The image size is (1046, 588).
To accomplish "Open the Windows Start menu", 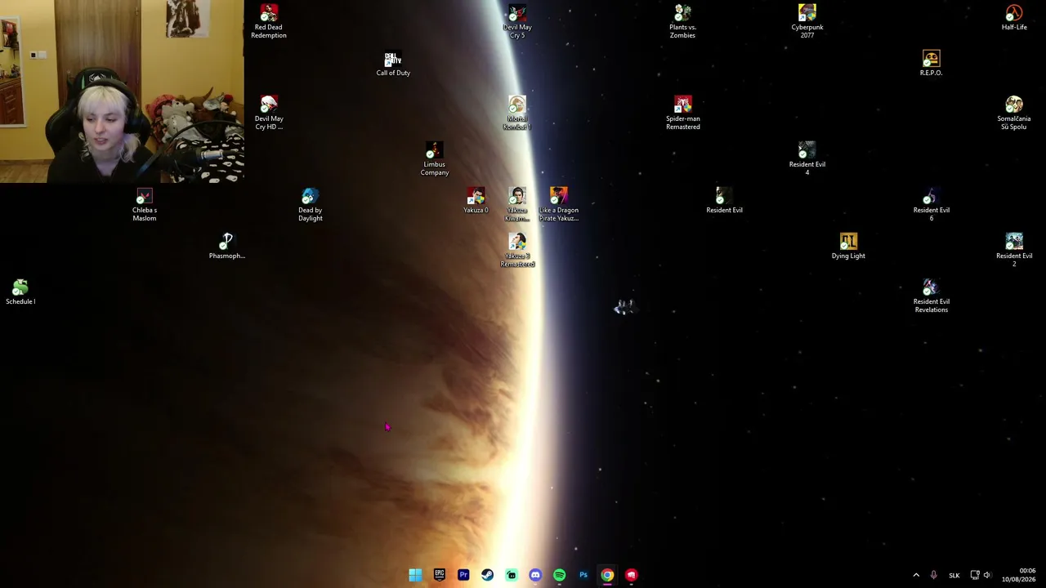I will click(415, 575).
